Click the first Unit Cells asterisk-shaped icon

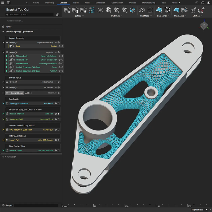(x=100, y=10)
